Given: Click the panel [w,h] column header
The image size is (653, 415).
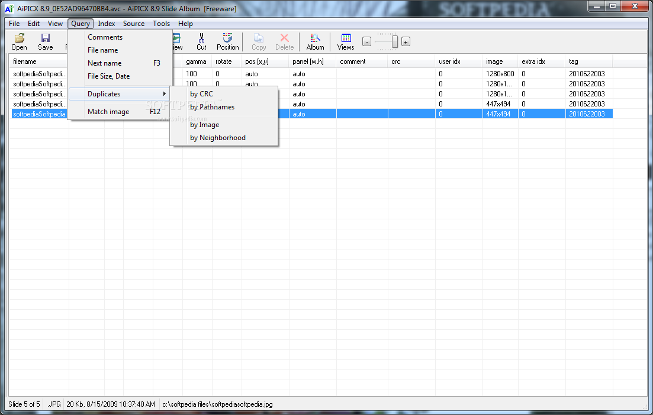Looking at the screenshot, I should [x=313, y=61].
